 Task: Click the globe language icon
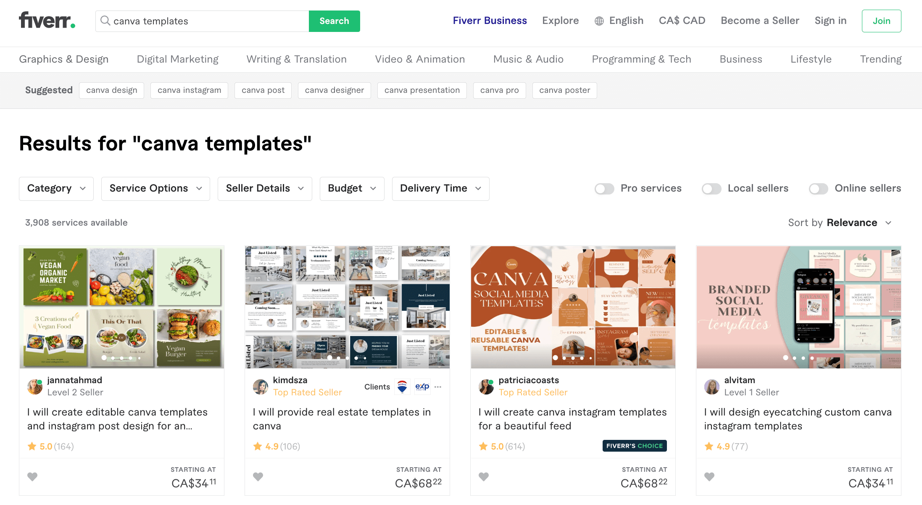click(x=599, y=21)
